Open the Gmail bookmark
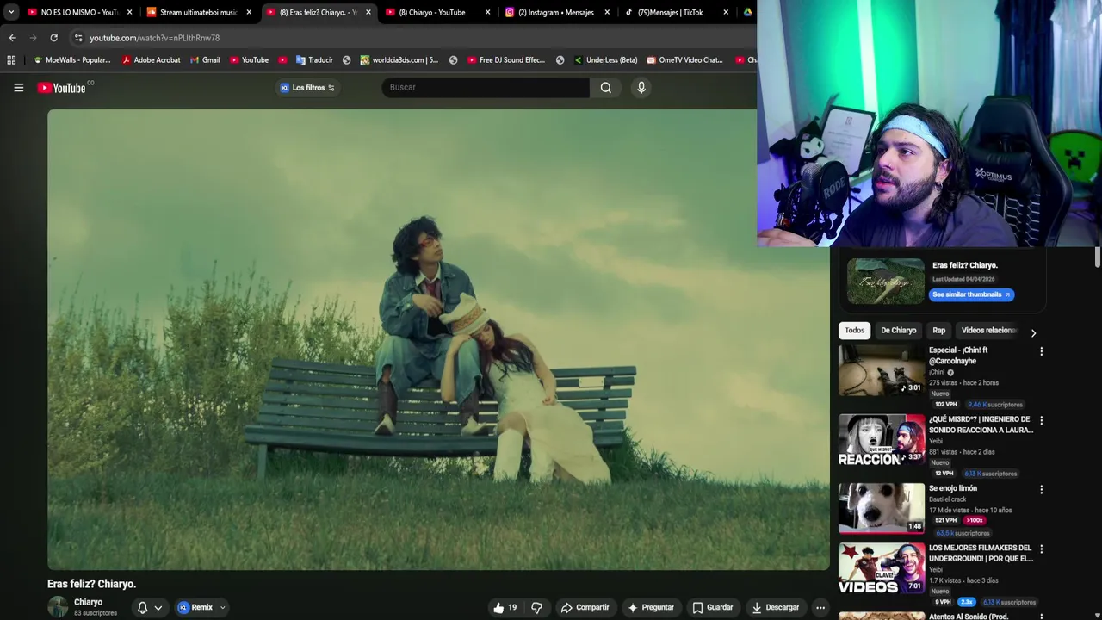Image resolution: width=1102 pixels, height=620 pixels. [206, 60]
